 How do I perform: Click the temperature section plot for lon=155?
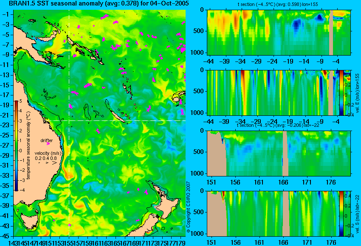pos(279,32)
